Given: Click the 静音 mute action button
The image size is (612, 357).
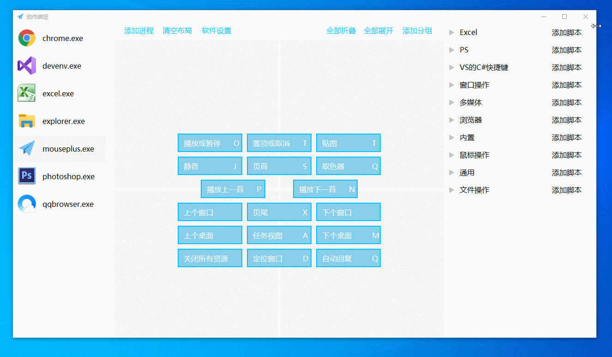Looking at the screenshot, I should click(210, 166).
